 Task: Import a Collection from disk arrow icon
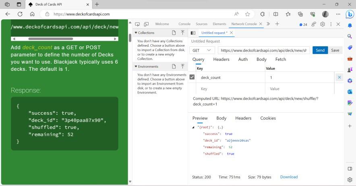point(182,33)
